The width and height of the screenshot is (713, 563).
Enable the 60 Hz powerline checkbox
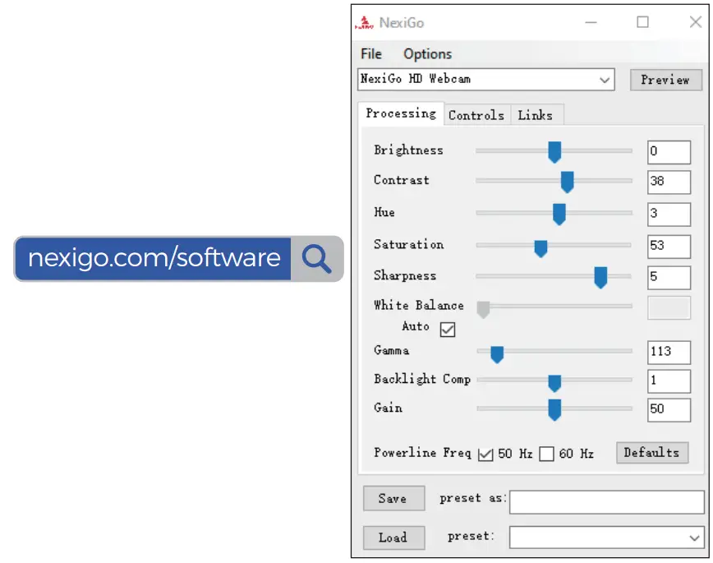pos(546,454)
